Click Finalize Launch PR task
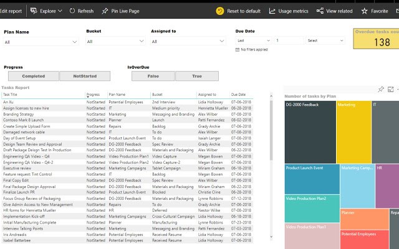Image resolution: width=399 pixels, height=249 pixels. click(x=19, y=192)
